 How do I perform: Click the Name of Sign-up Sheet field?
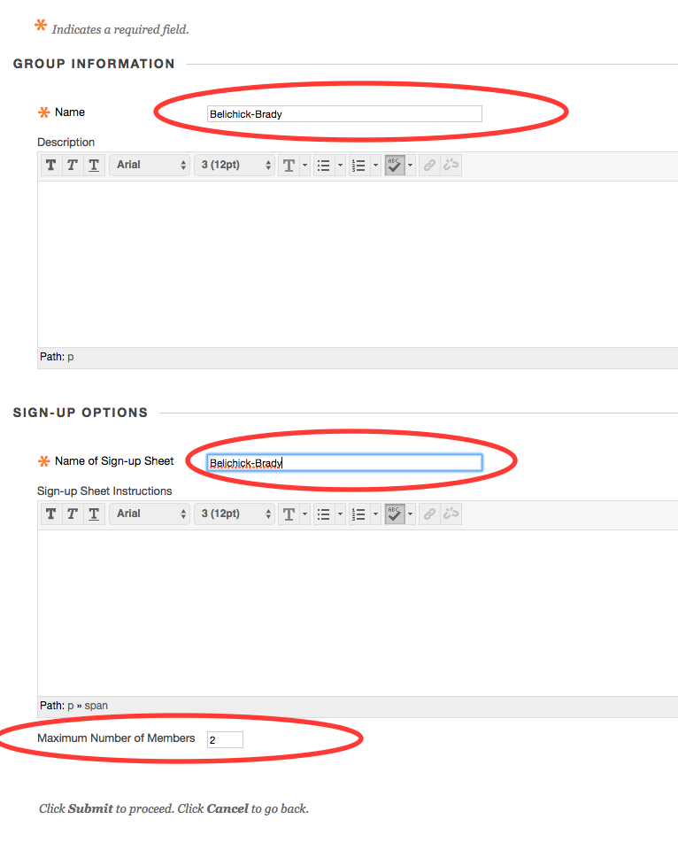[343, 462]
